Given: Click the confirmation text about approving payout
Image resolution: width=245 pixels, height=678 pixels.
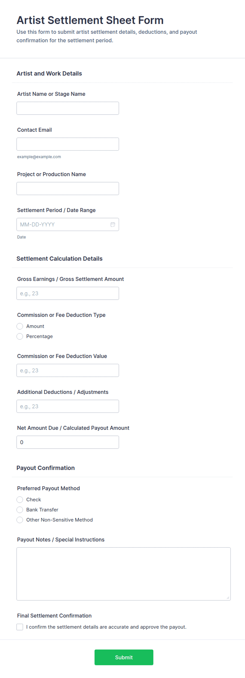Looking at the screenshot, I should point(106,627).
